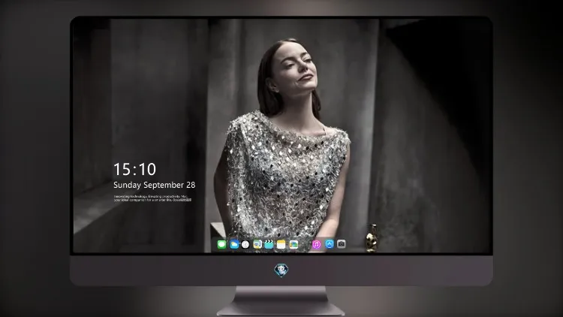Launch the Weather app from the dock
This screenshot has height=317, width=563.
tap(234, 244)
